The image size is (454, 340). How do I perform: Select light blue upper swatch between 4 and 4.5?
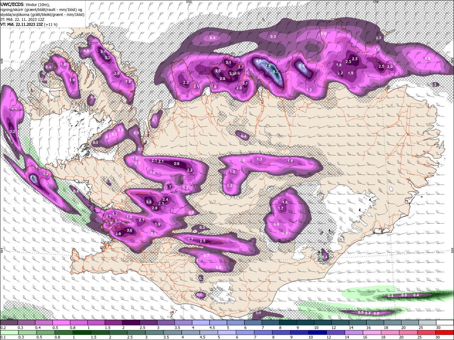pyautogui.click(x=200, y=322)
